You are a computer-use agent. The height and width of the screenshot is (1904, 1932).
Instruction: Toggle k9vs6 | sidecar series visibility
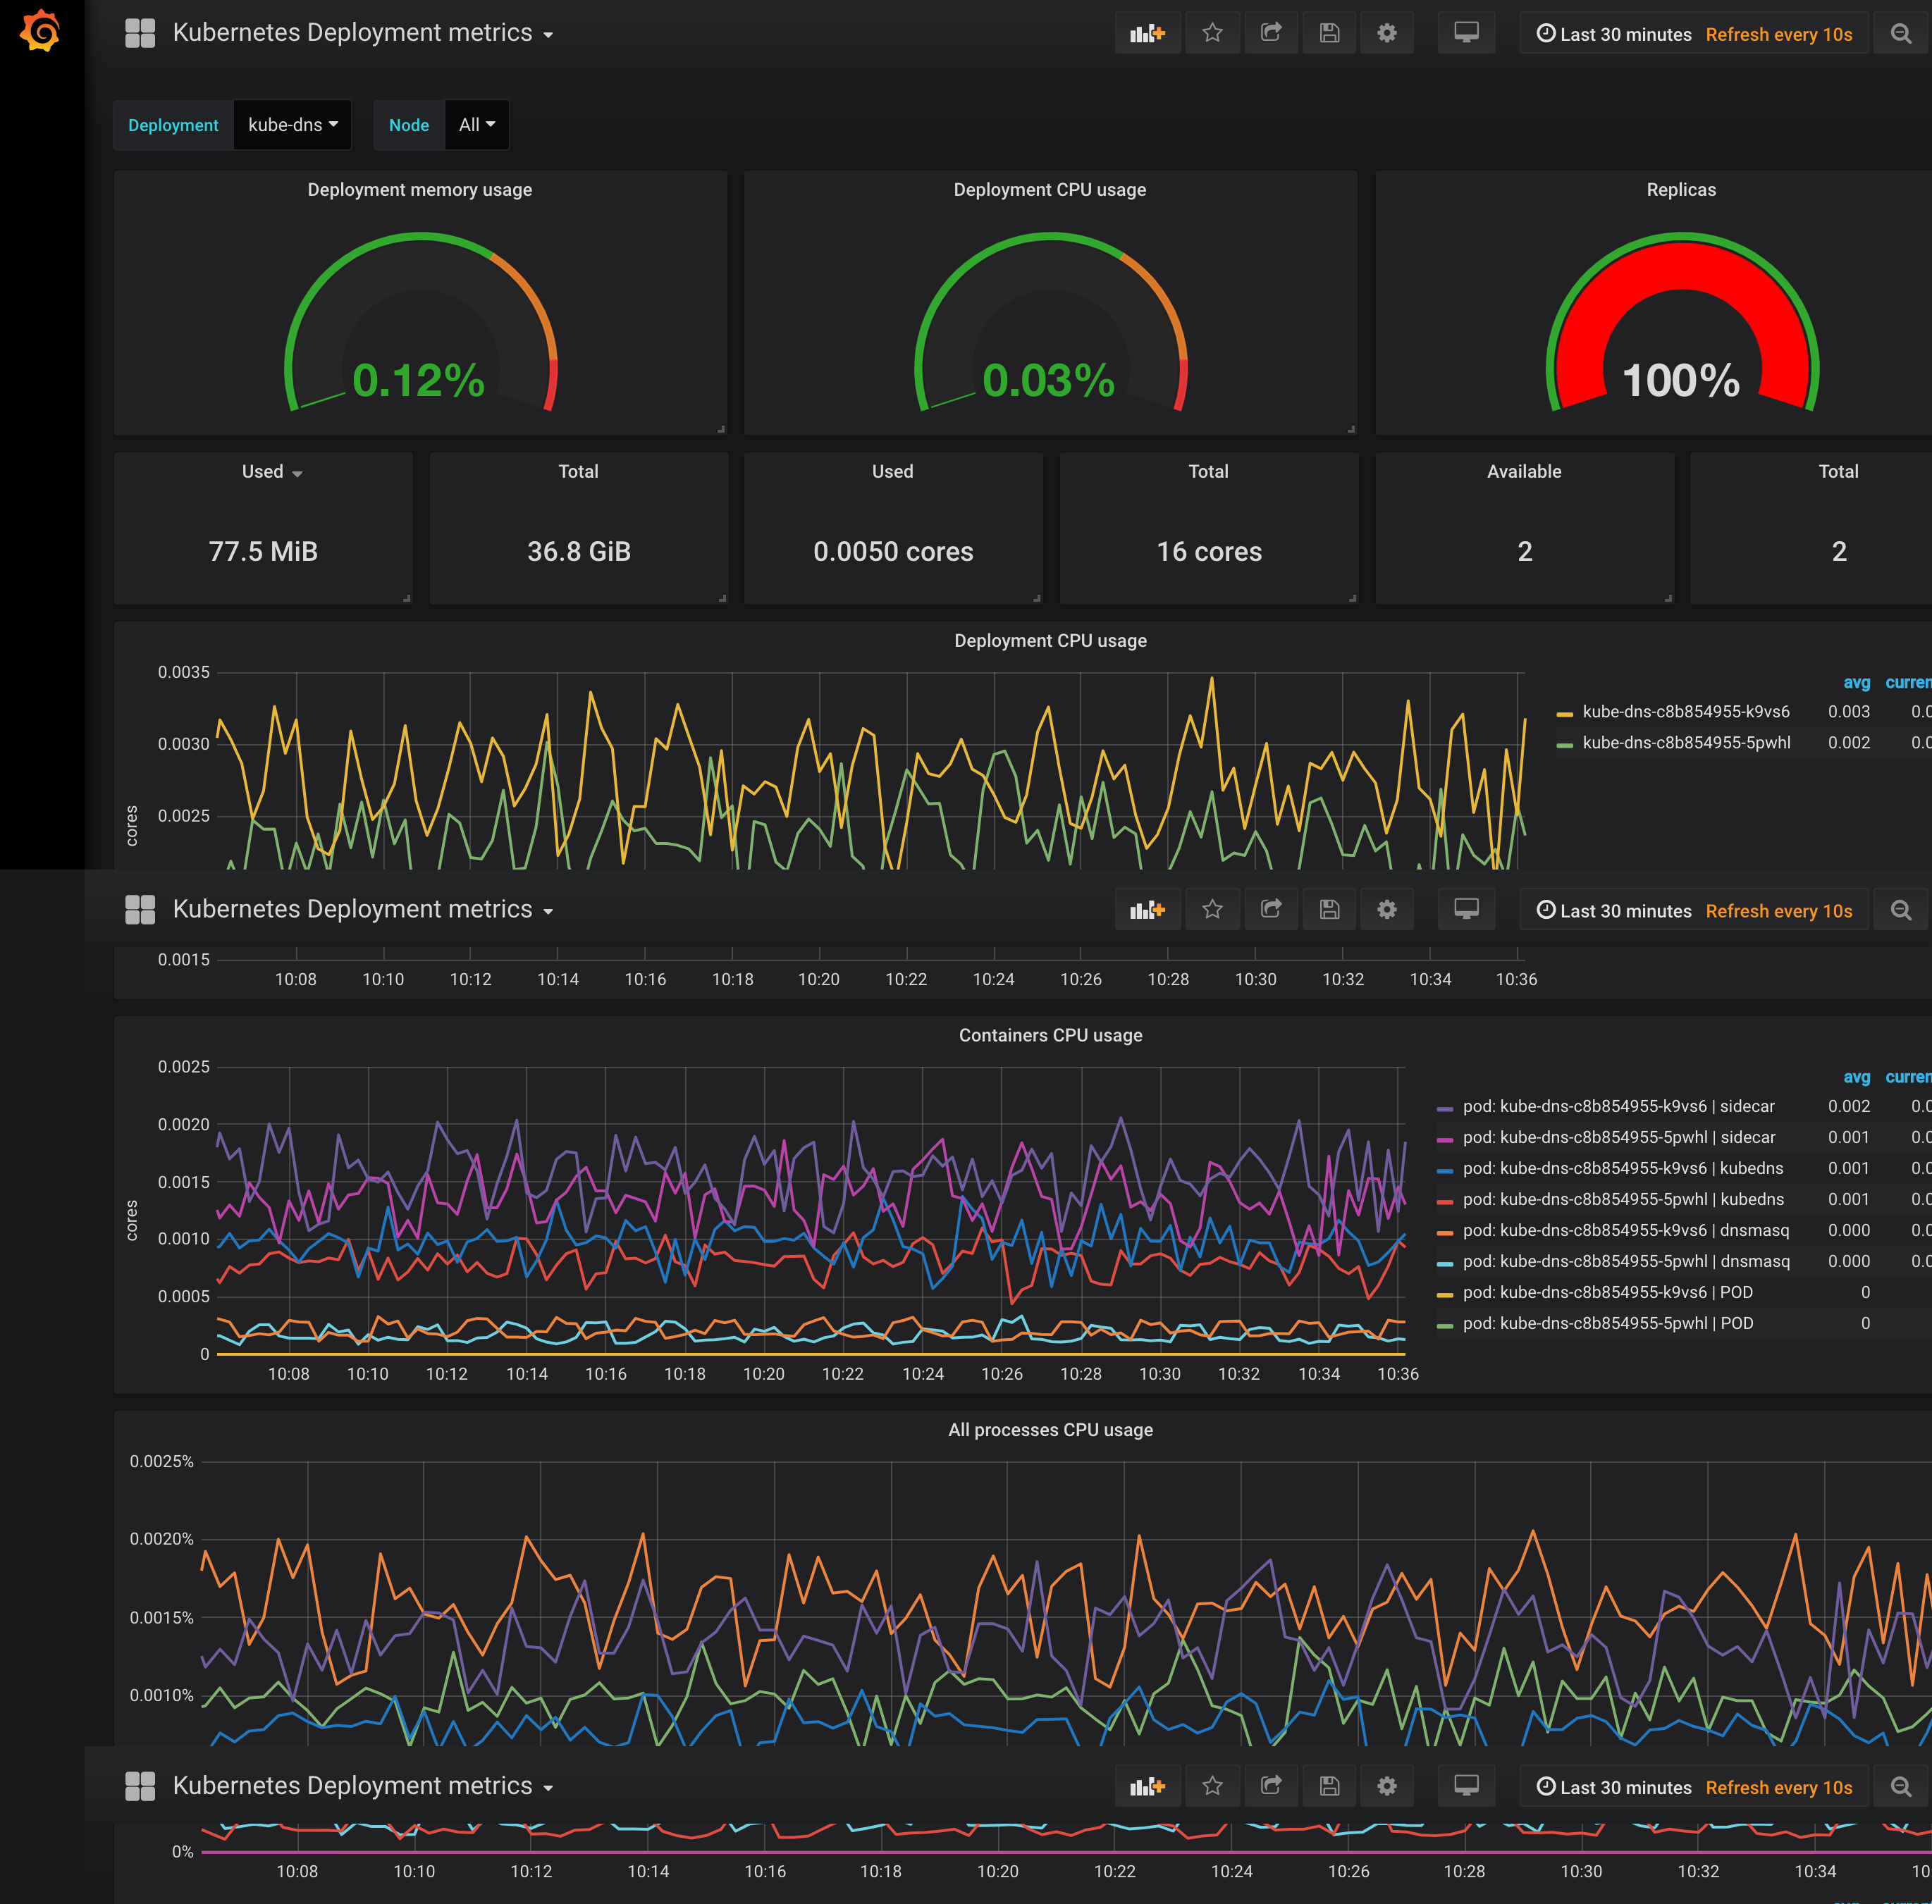tap(1618, 1106)
